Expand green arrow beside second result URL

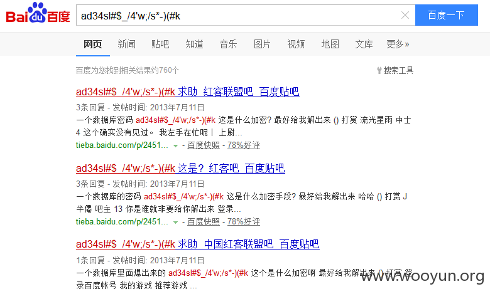(x=176, y=223)
